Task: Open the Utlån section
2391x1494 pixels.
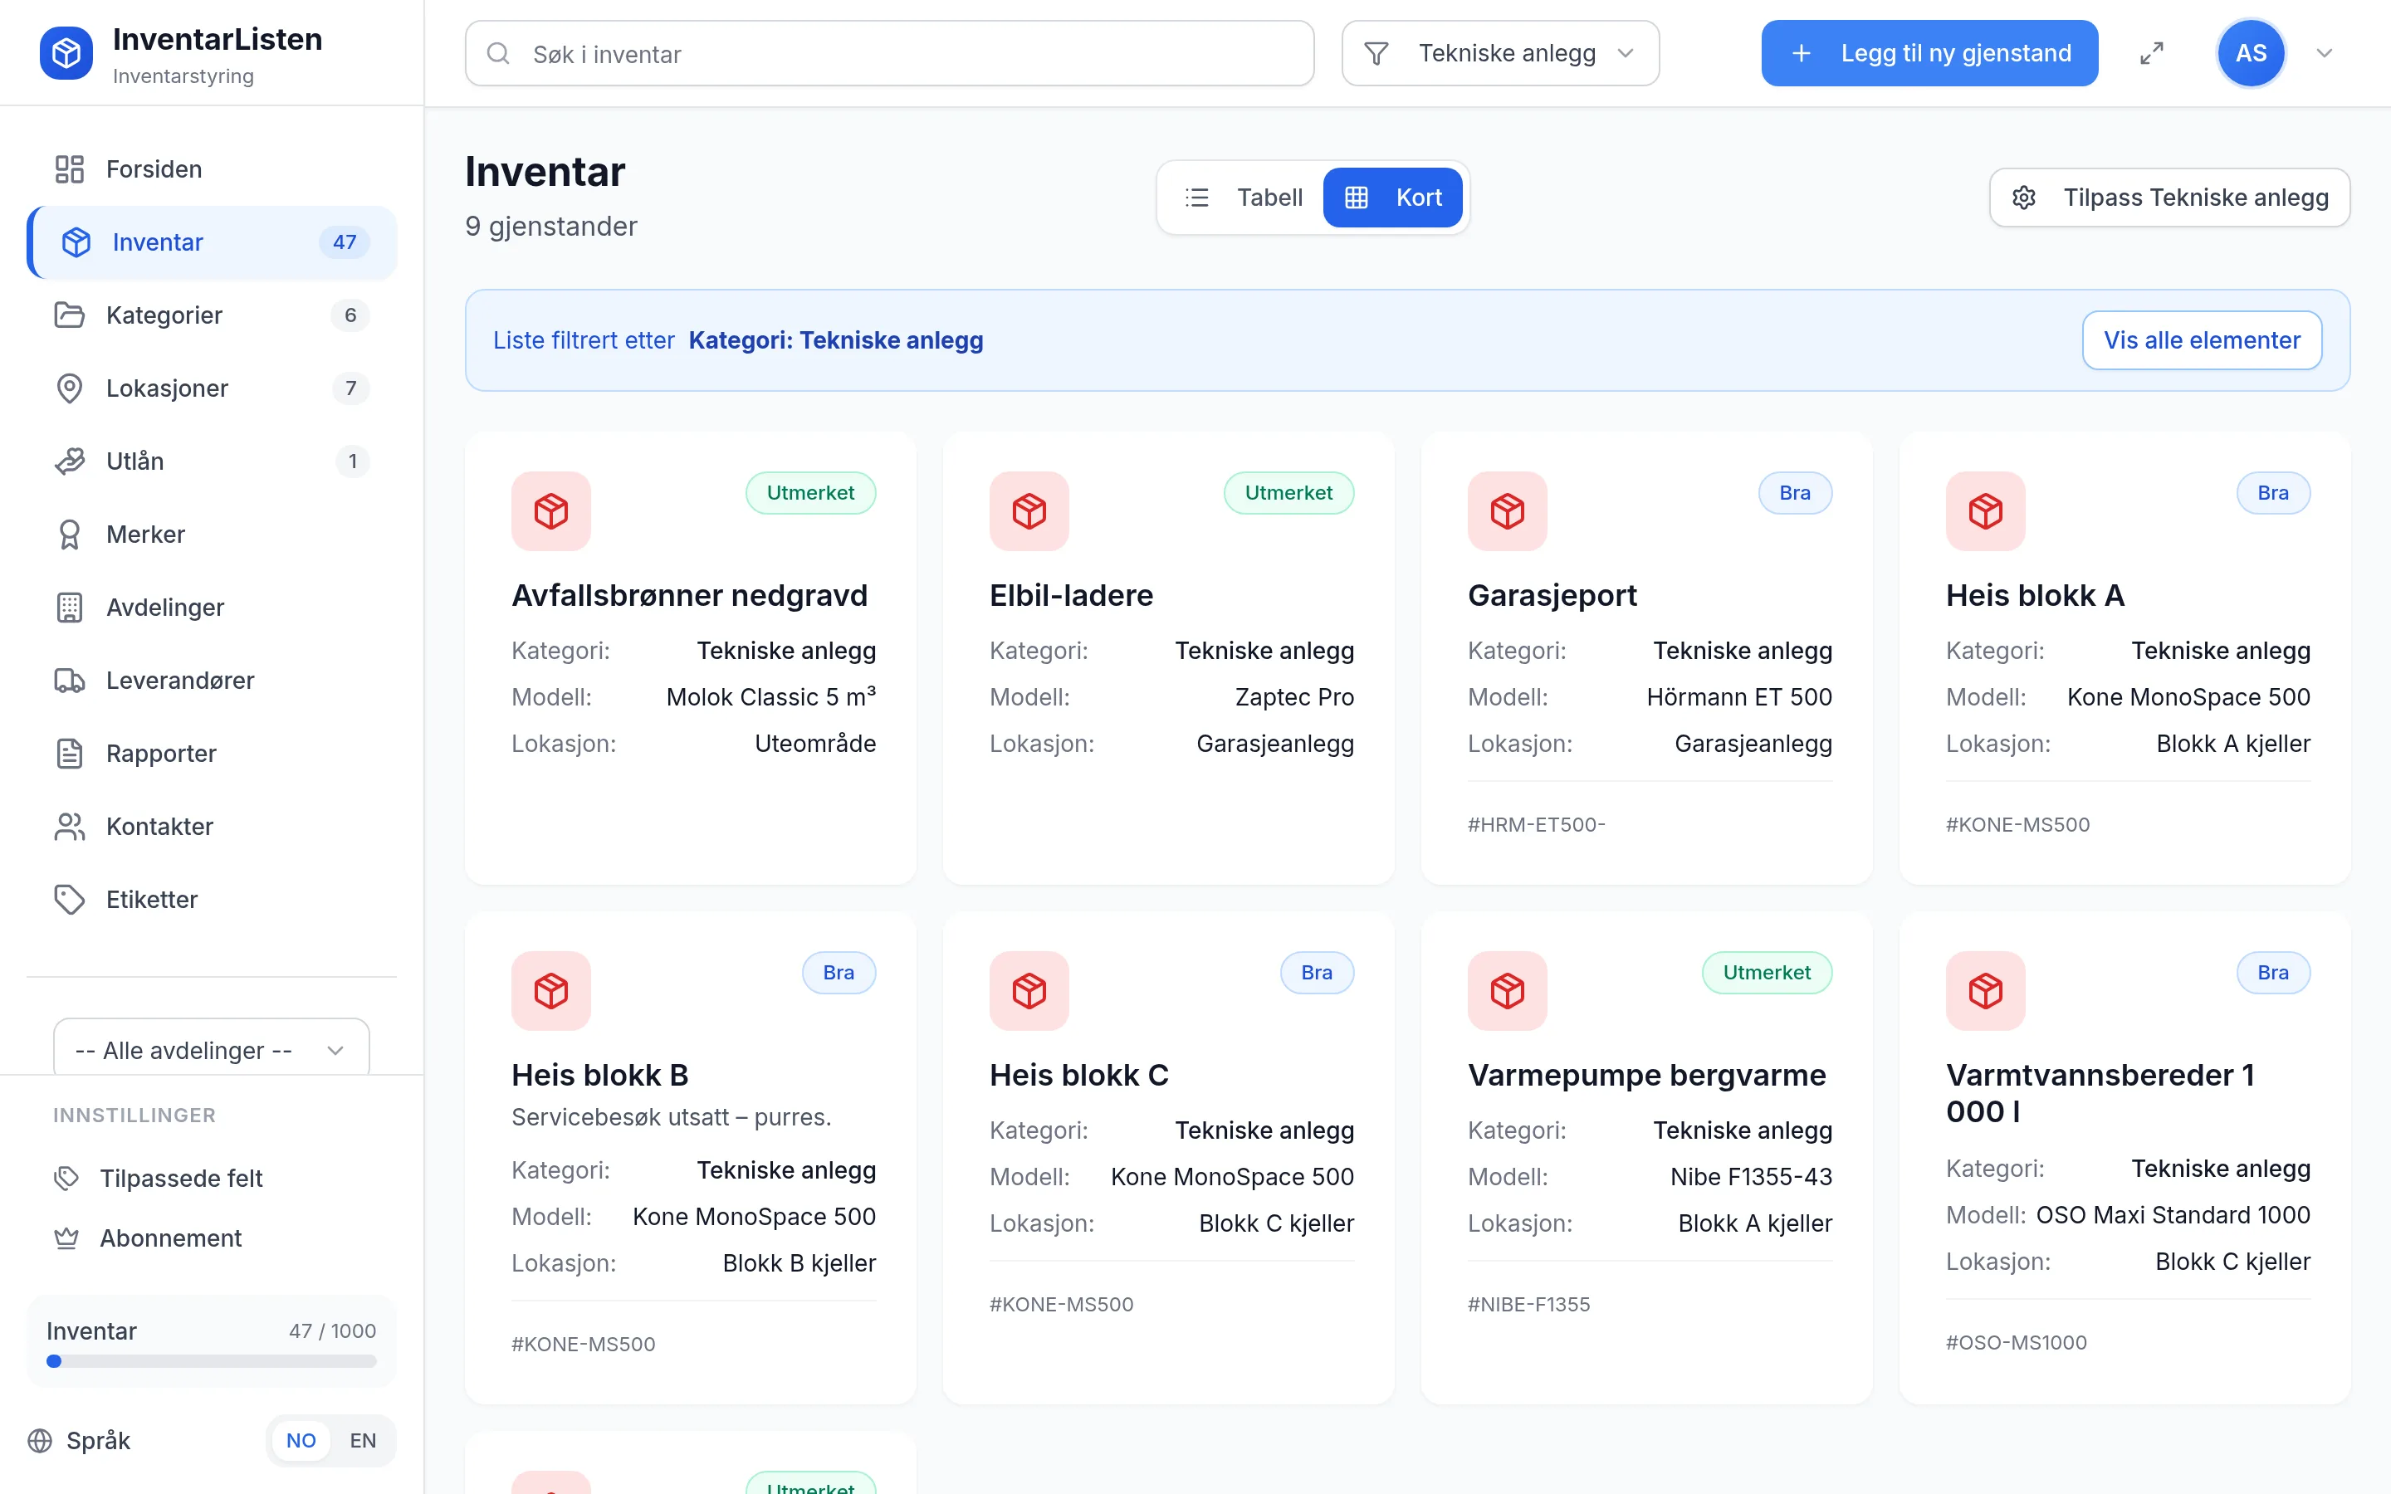Action: (x=212, y=461)
